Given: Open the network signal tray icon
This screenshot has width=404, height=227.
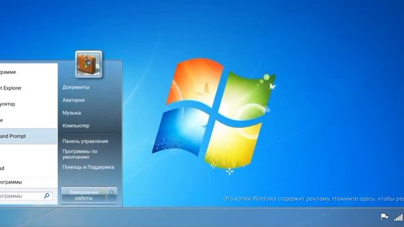Looking at the screenshot, I should (398, 218).
